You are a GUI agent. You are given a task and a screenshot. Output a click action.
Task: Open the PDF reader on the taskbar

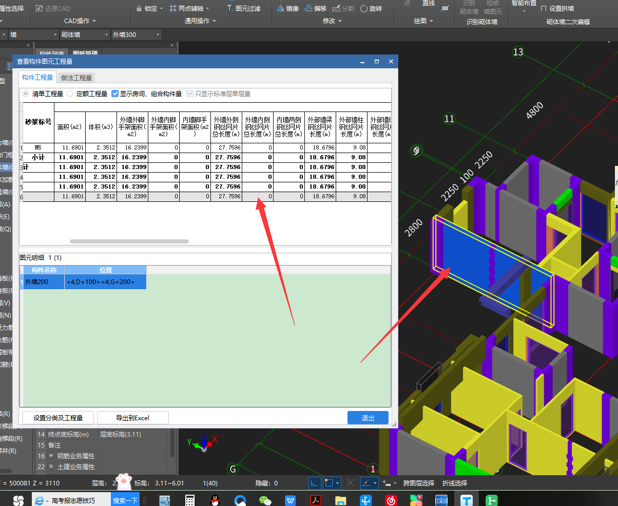[x=316, y=499]
